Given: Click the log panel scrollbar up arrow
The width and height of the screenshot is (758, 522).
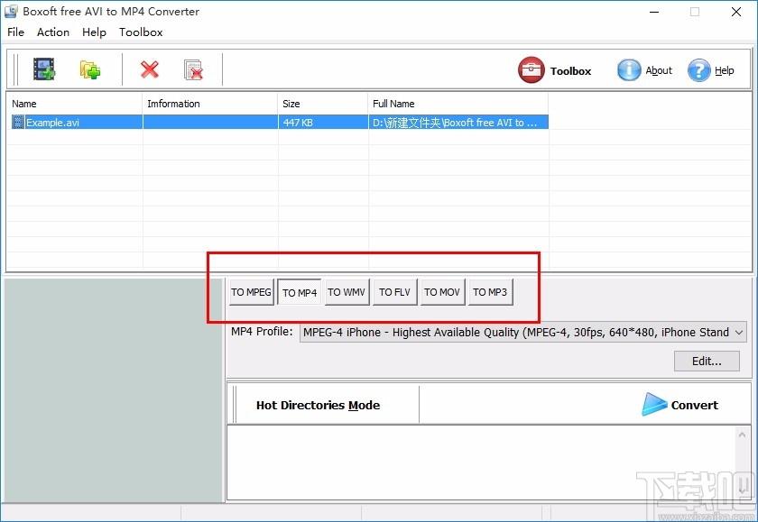Looking at the screenshot, I should pos(742,435).
